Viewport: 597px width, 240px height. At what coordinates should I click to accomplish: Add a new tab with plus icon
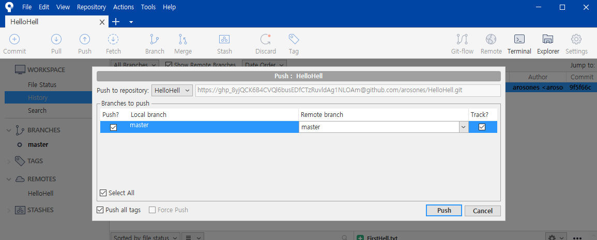tap(116, 22)
